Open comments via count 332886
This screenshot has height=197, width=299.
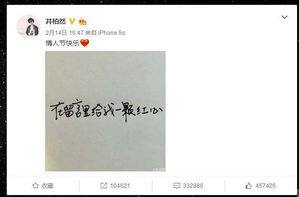point(193,186)
